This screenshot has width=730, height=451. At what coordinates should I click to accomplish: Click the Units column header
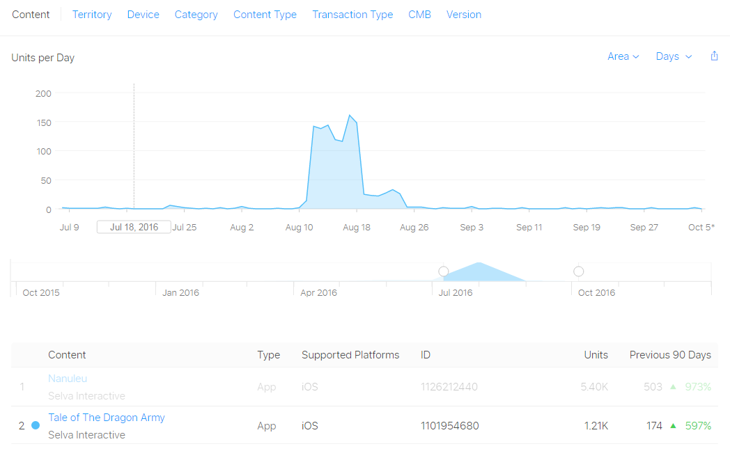coord(596,355)
